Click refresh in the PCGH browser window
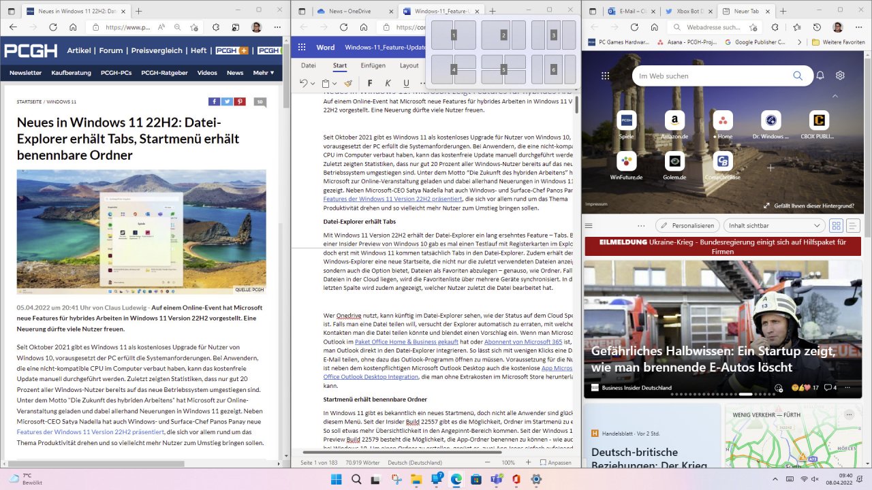This screenshot has height=490, width=872. click(54, 27)
